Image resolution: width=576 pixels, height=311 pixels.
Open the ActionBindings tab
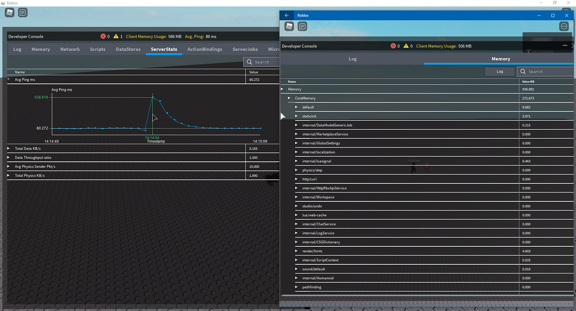205,49
